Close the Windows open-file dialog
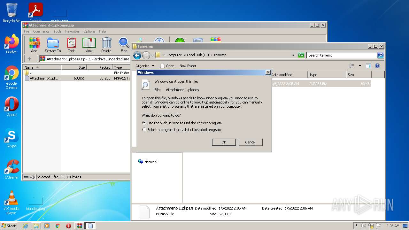 pyautogui.click(x=268, y=73)
